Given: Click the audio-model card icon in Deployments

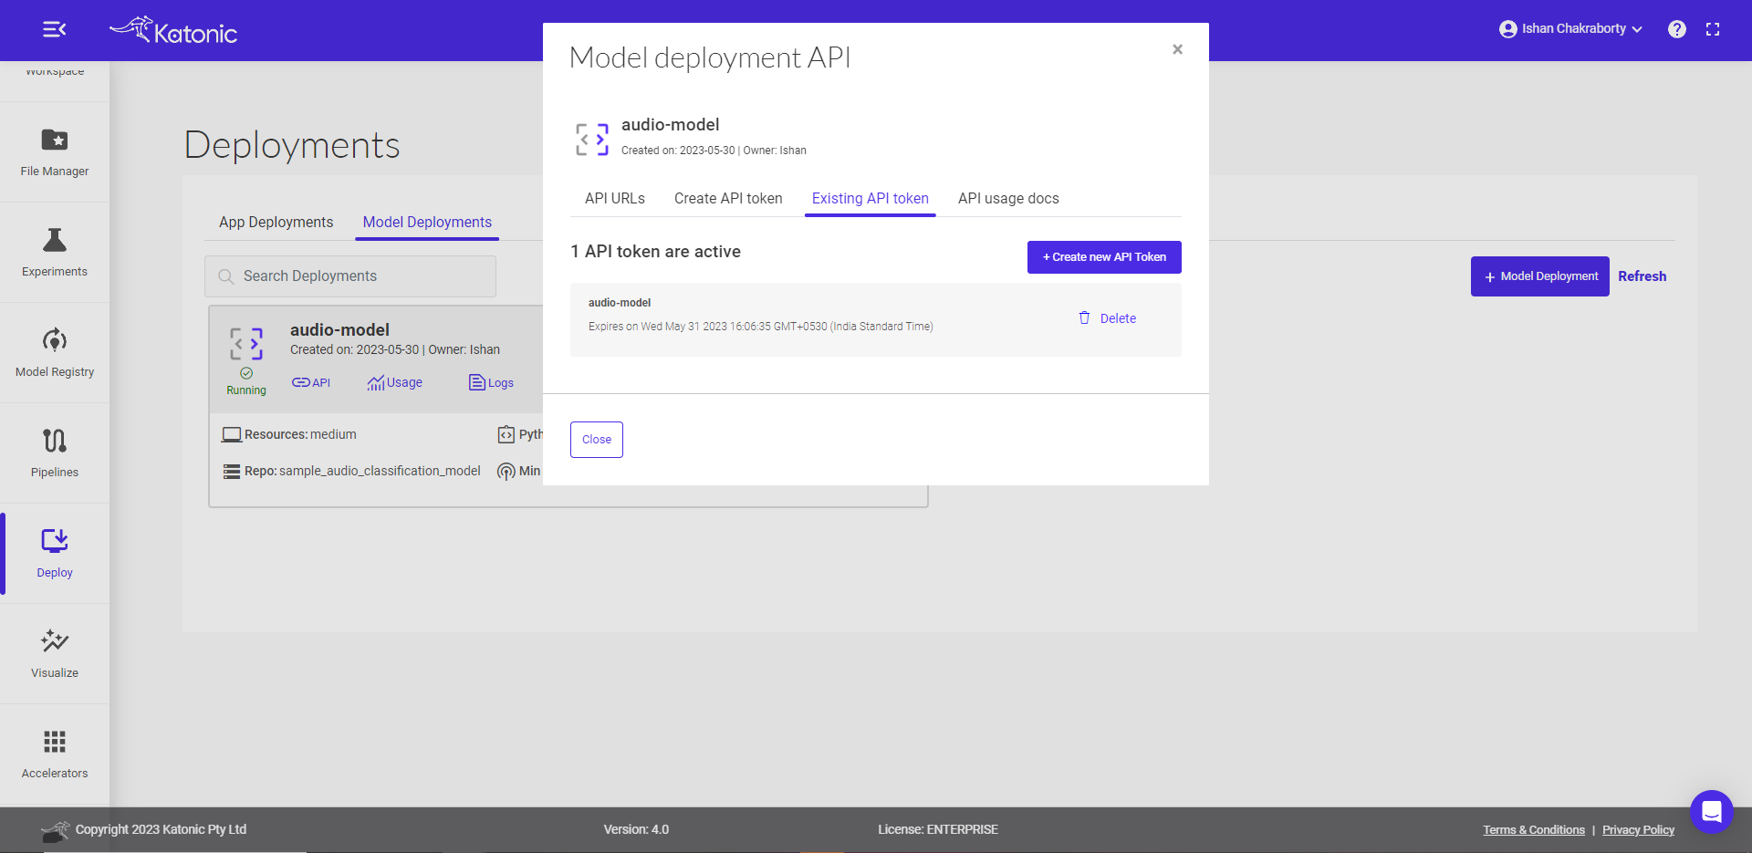Looking at the screenshot, I should coord(246,344).
